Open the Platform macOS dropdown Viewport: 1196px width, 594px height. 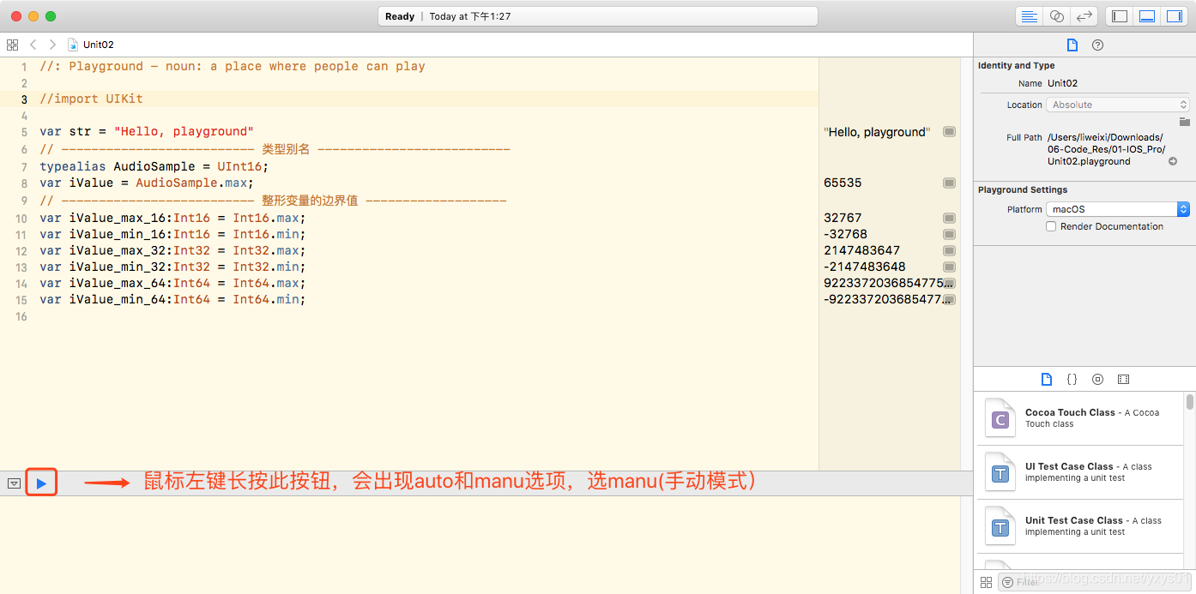1118,209
